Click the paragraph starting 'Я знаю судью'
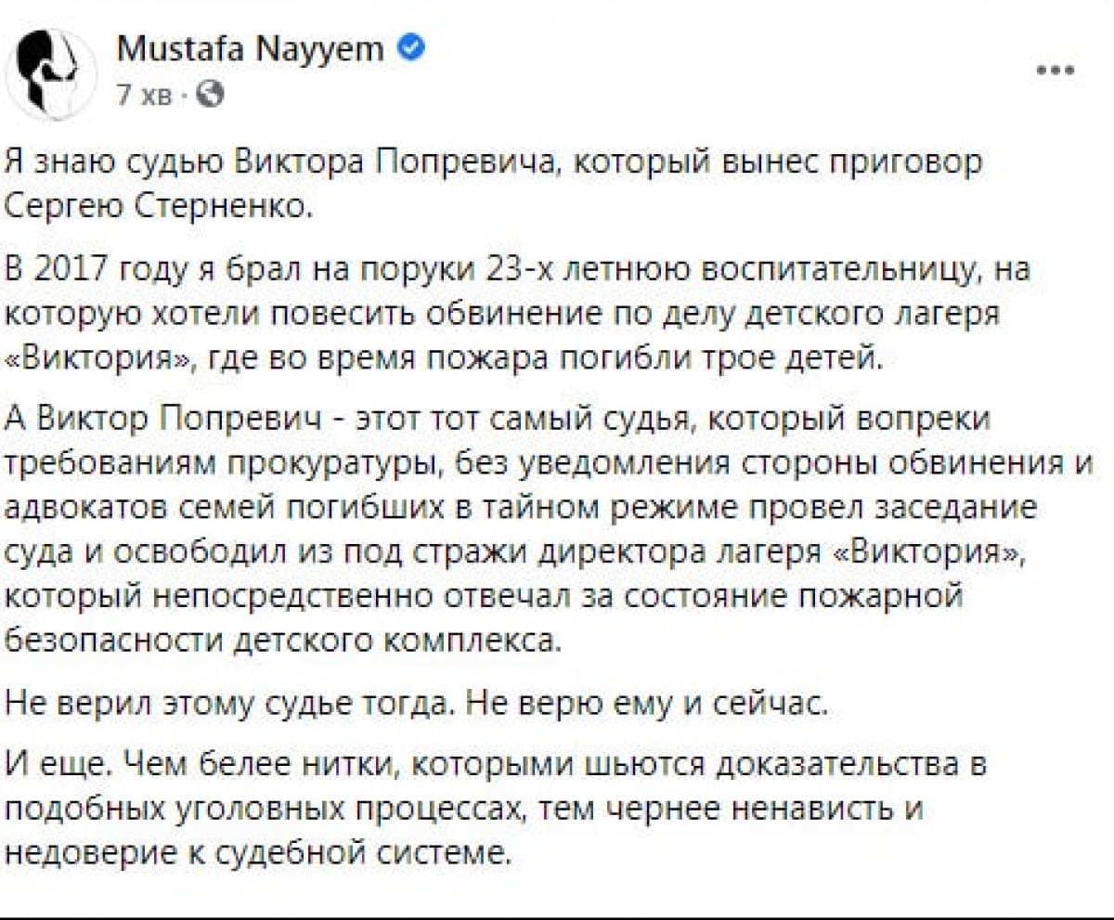The image size is (1114, 920). [x=492, y=182]
